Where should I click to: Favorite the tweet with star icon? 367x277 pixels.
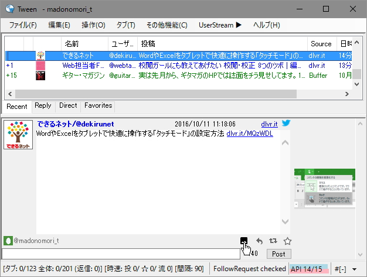pos(287,241)
